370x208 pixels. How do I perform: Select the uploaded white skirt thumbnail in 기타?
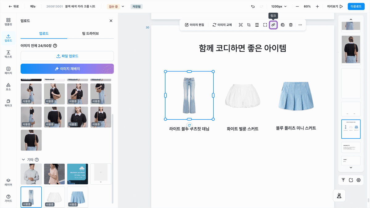54,197
